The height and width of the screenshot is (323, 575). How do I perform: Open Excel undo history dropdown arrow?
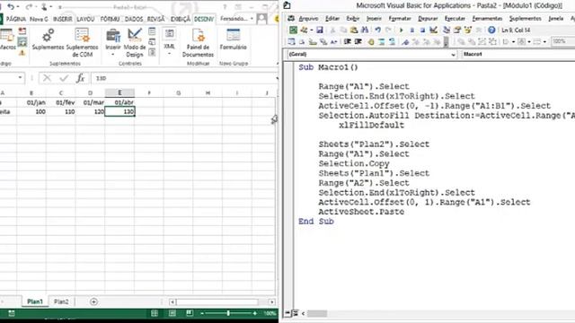tap(18, 6)
